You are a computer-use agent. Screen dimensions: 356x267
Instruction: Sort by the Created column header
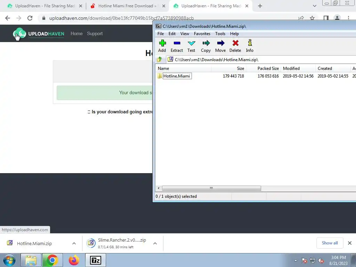[x=333, y=68]
